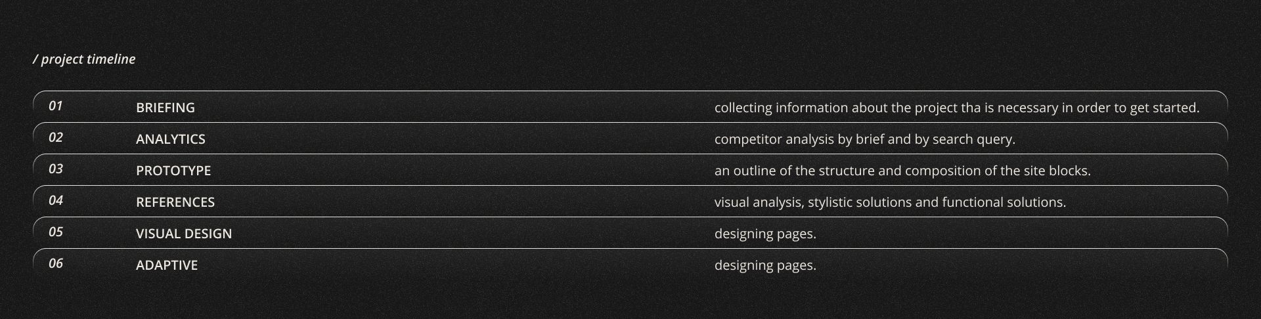Click the site blocks outline description

tap(902, 171)
